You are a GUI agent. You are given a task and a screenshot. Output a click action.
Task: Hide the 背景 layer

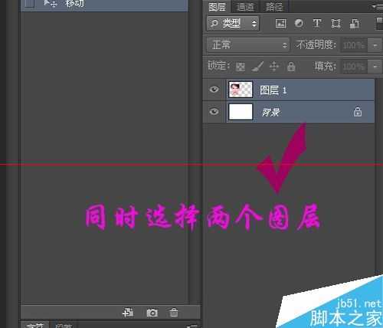click(x=214, y=112)
